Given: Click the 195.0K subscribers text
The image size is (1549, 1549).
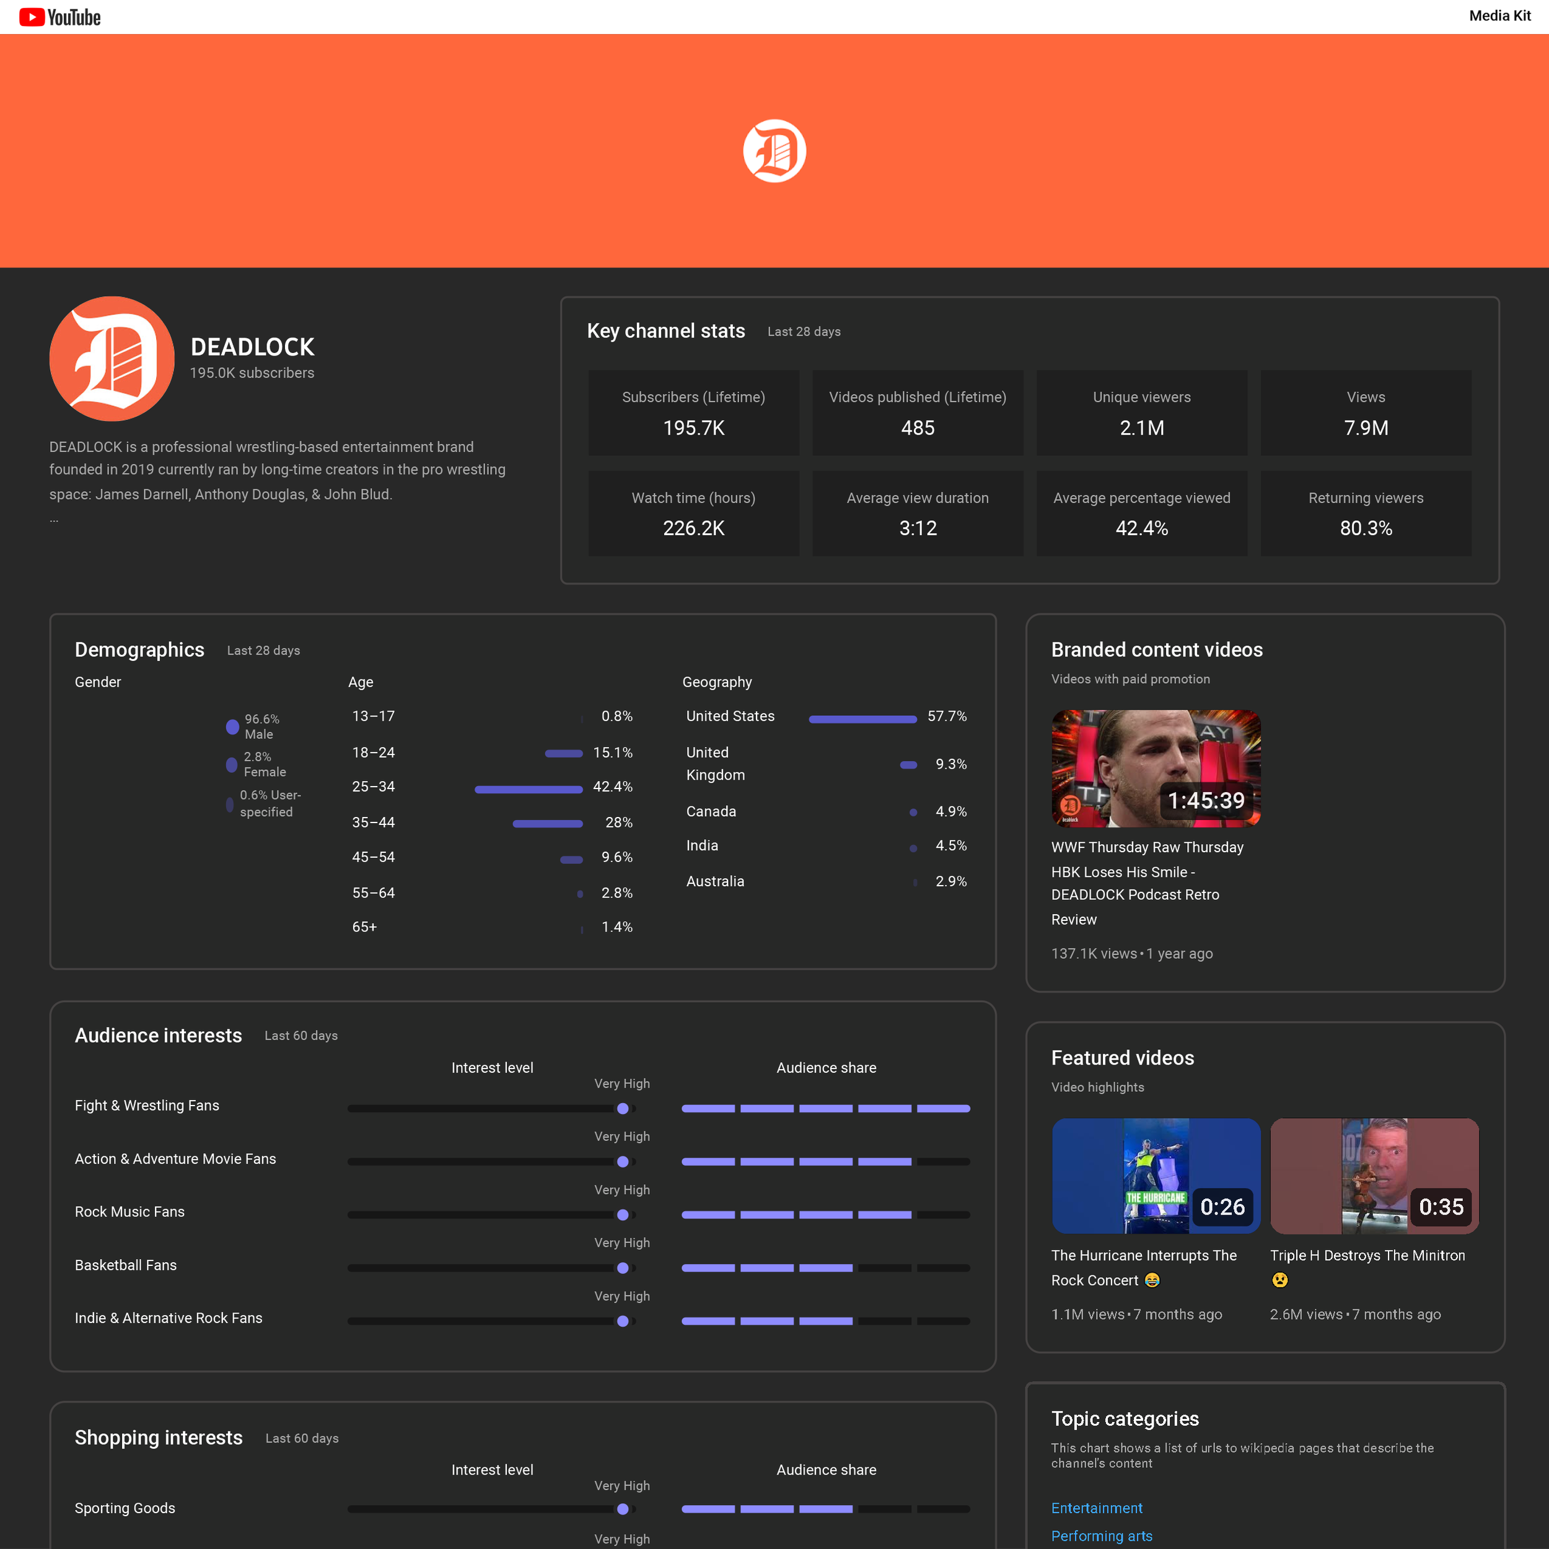Looking at the screenshot, I should (x=252, y=373).
